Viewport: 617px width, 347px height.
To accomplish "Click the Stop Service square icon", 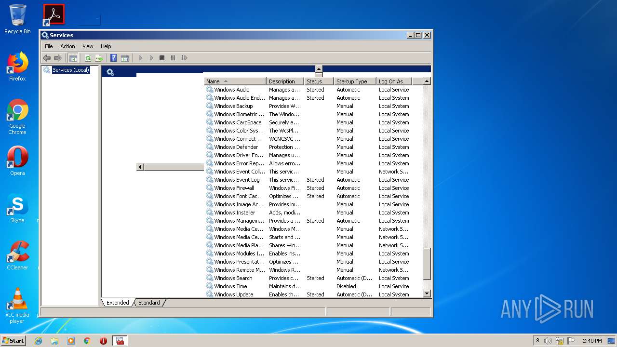I will (x=162, y=58).
